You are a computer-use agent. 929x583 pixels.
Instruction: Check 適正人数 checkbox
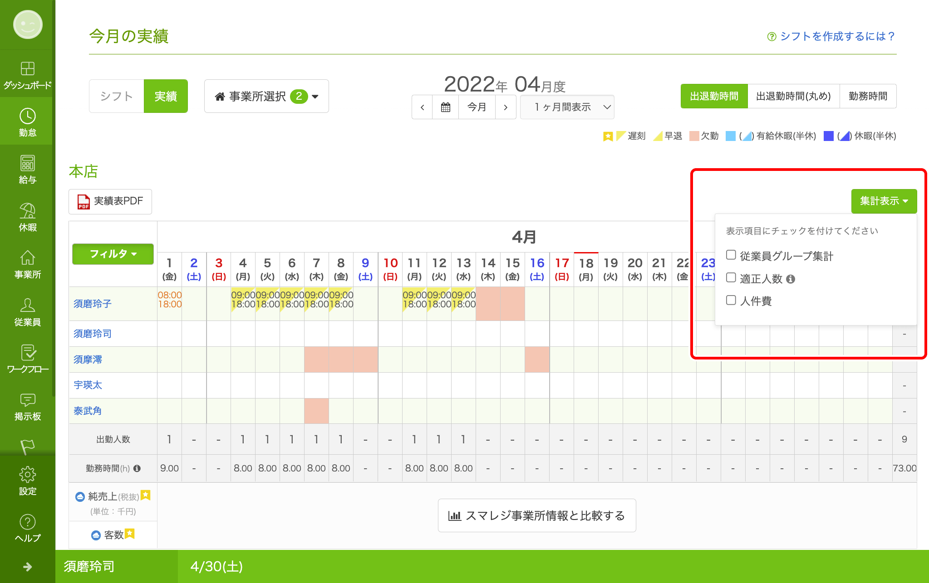(x=731, y=277)
